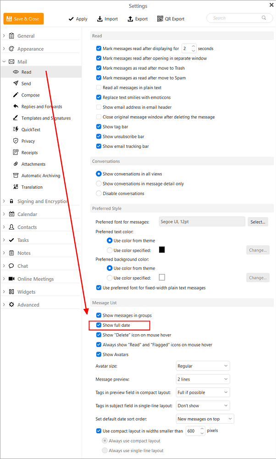Image resolution: width=276 pixels, height=459 pixels.
Task: Click the Export upload icon
Action: click(x=130, y=19)
